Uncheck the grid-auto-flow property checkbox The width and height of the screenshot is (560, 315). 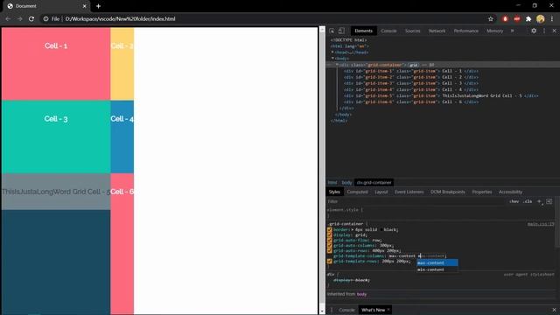pyautogui.click(x=330, y=241)
